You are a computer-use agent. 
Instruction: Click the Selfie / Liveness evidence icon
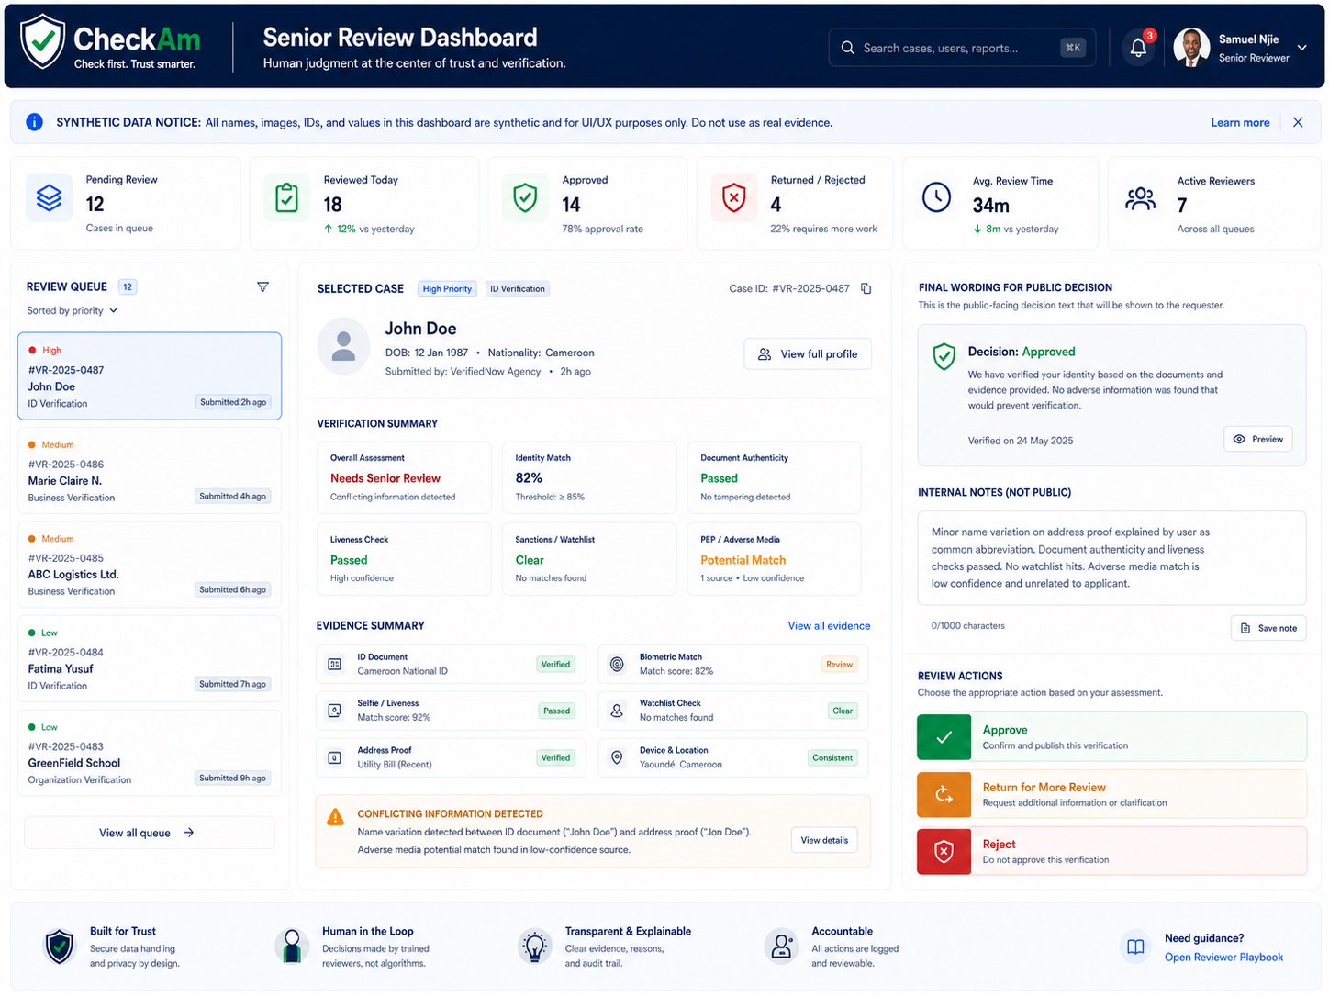335,711
